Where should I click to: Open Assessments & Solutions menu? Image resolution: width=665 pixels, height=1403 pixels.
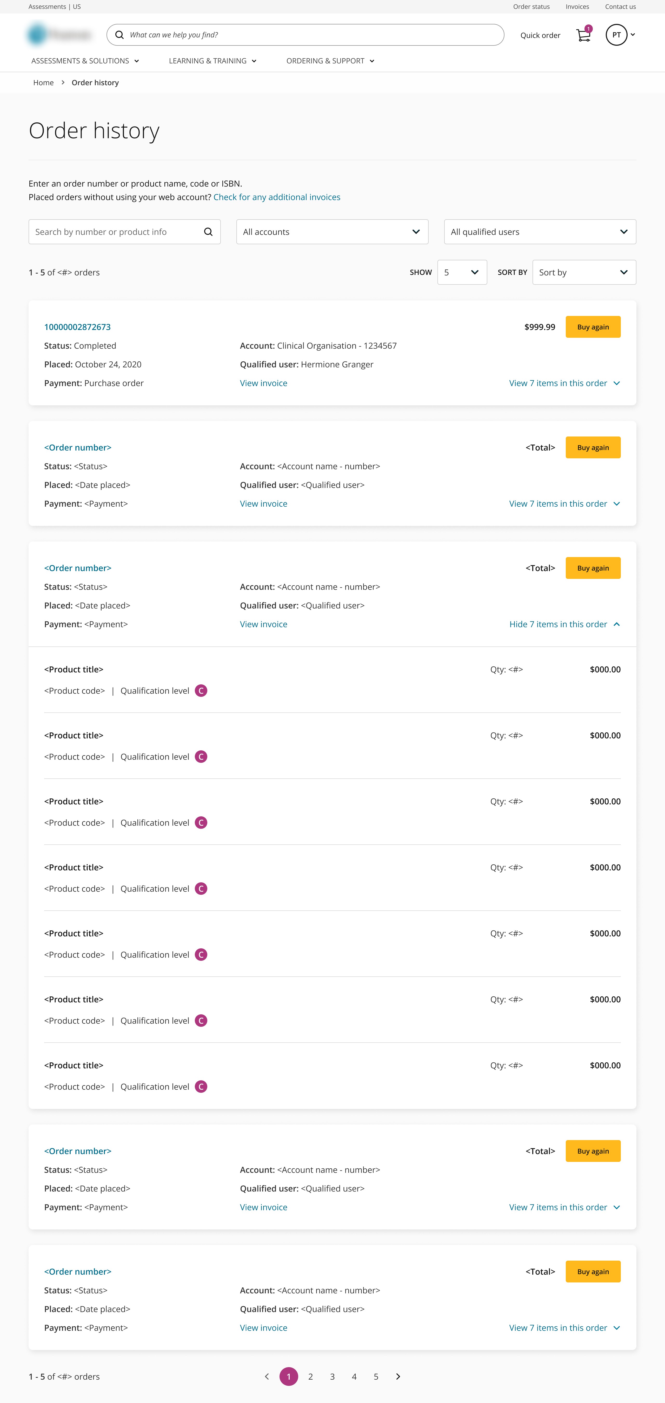[85, 61]
